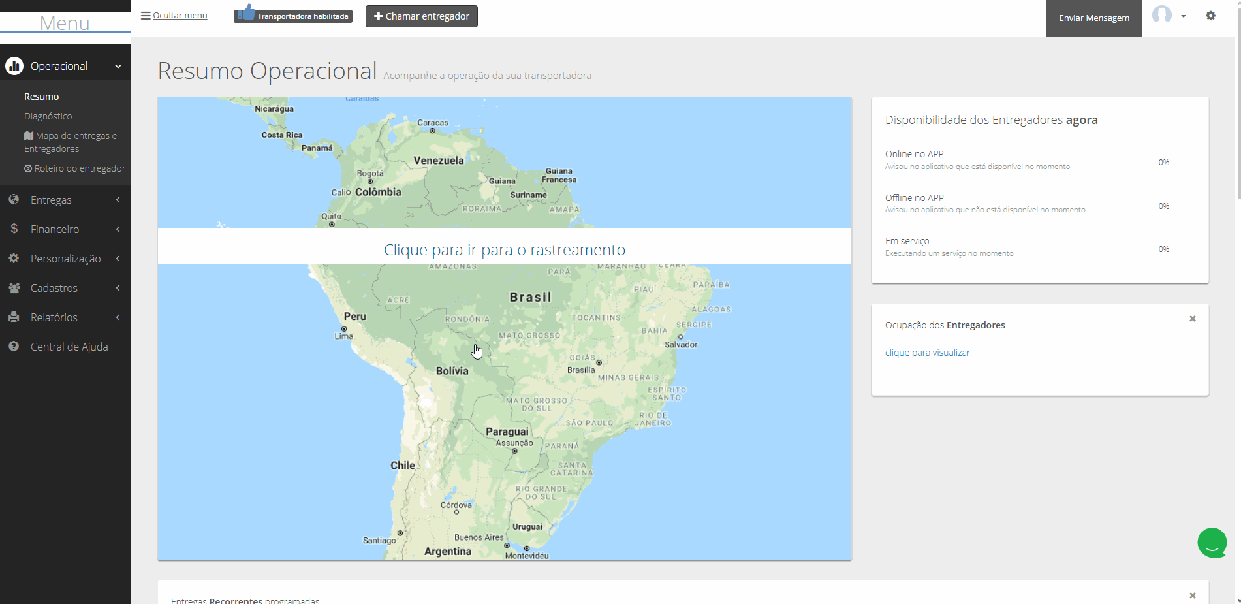Click the Central de Ajuda question icon
This screenshot has height=604, width=1241.
14,346
